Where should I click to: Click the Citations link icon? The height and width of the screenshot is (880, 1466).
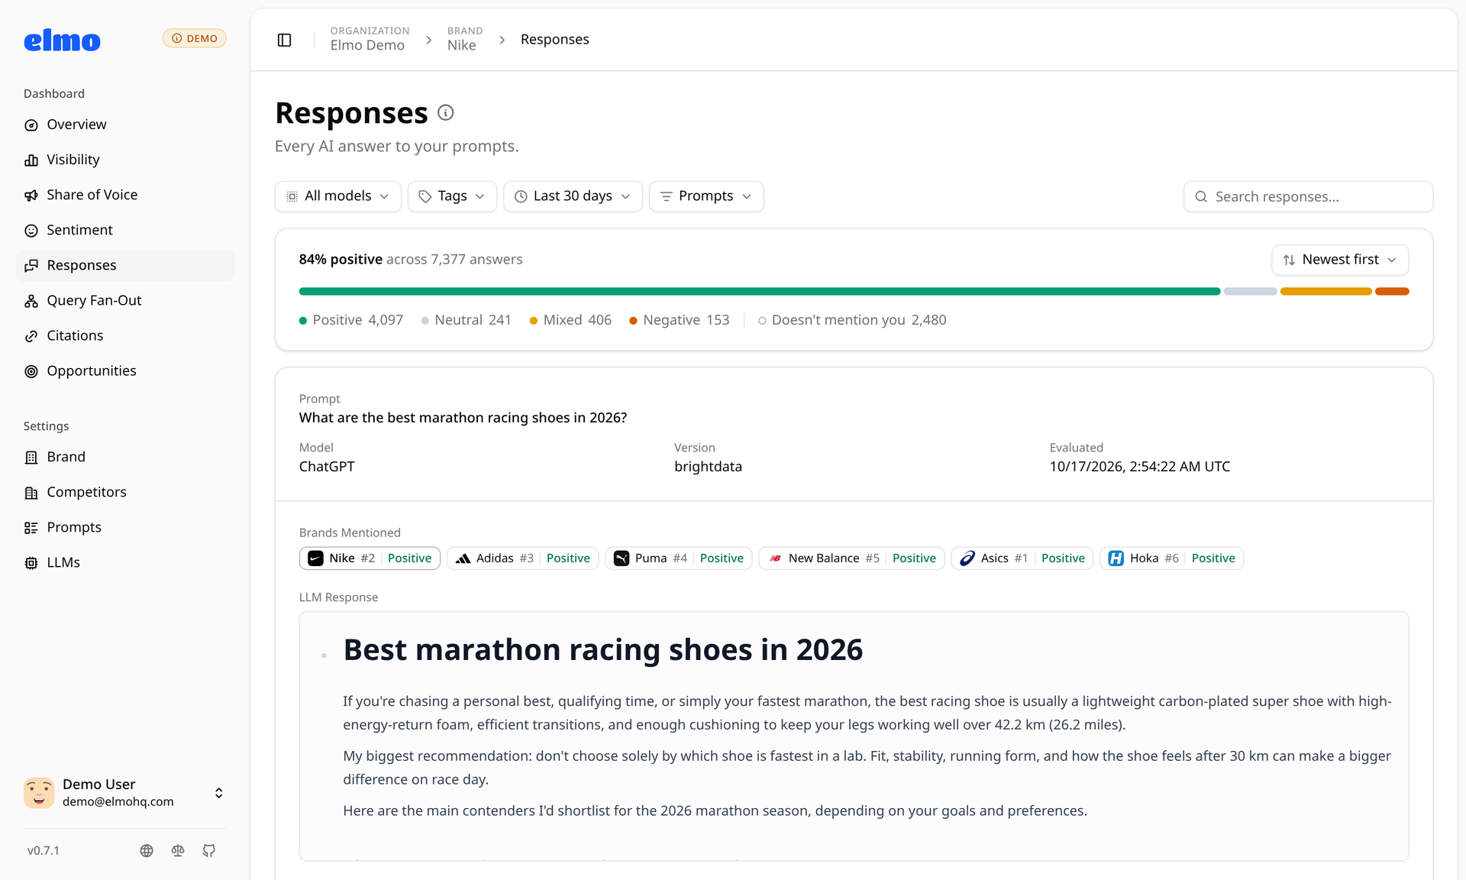point(31,336)
